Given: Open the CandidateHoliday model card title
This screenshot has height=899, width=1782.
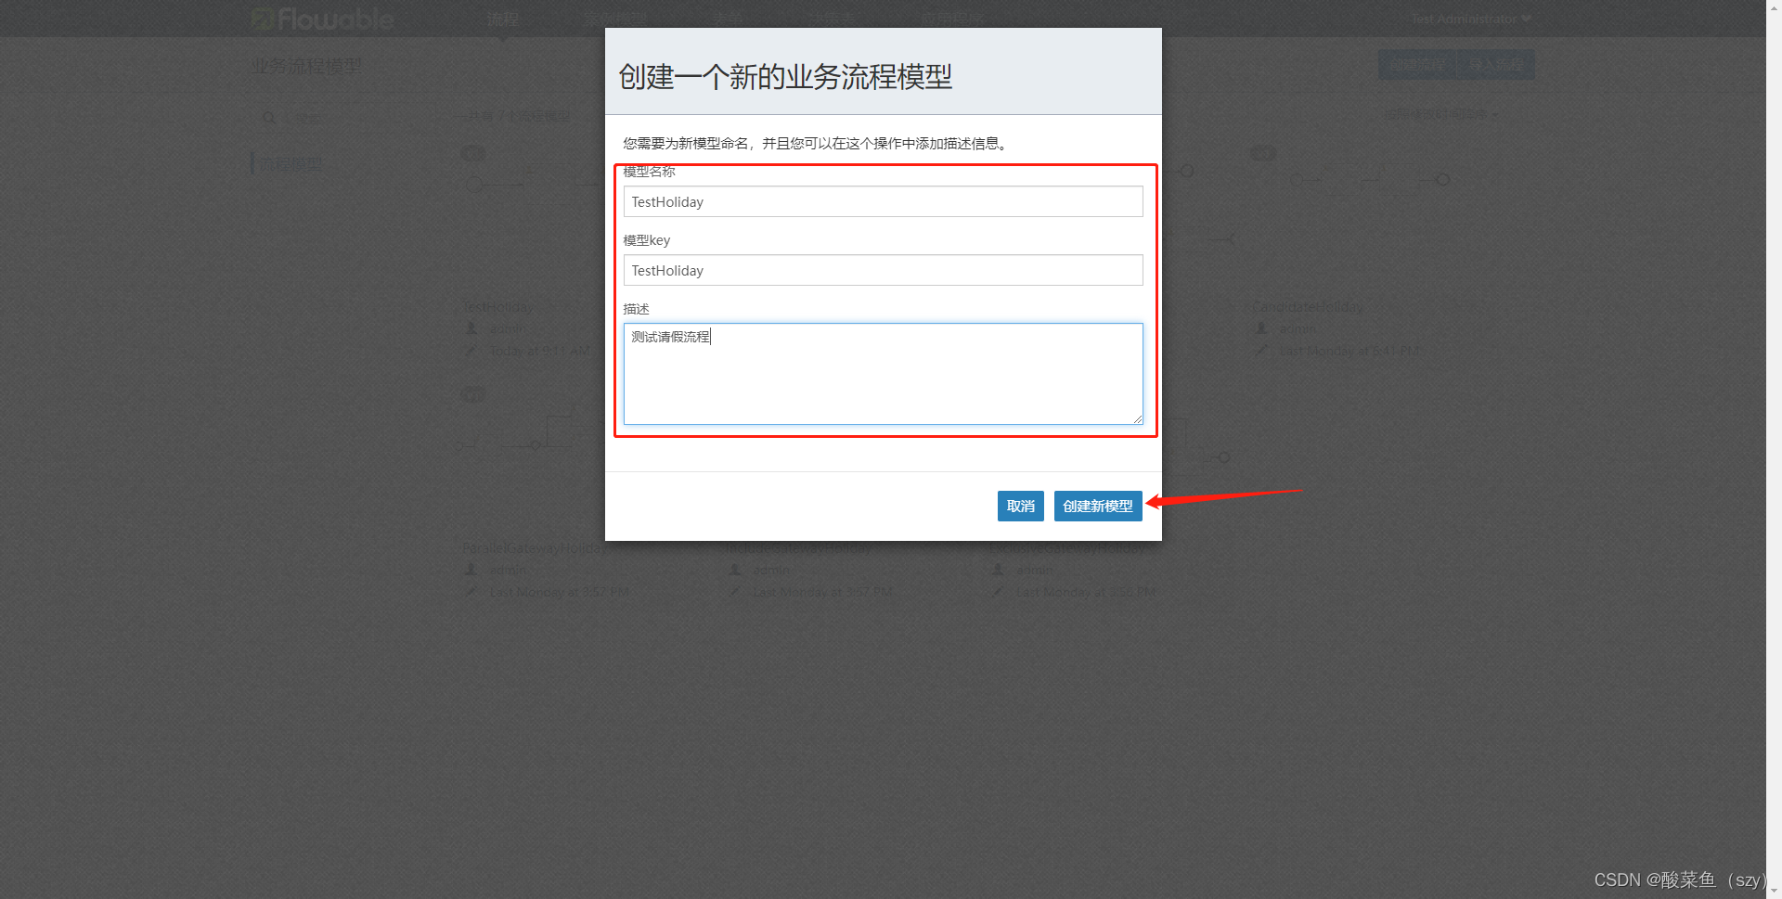Looking at the screenshot, I should pyautogui.click(x=1308, y=307).
